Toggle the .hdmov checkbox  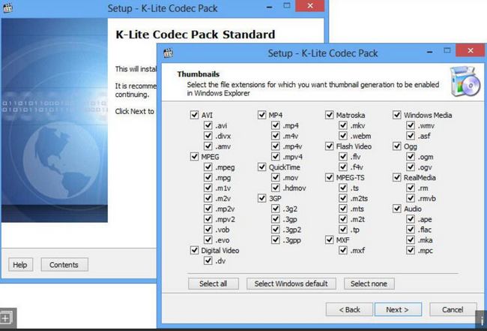point(276,188)
